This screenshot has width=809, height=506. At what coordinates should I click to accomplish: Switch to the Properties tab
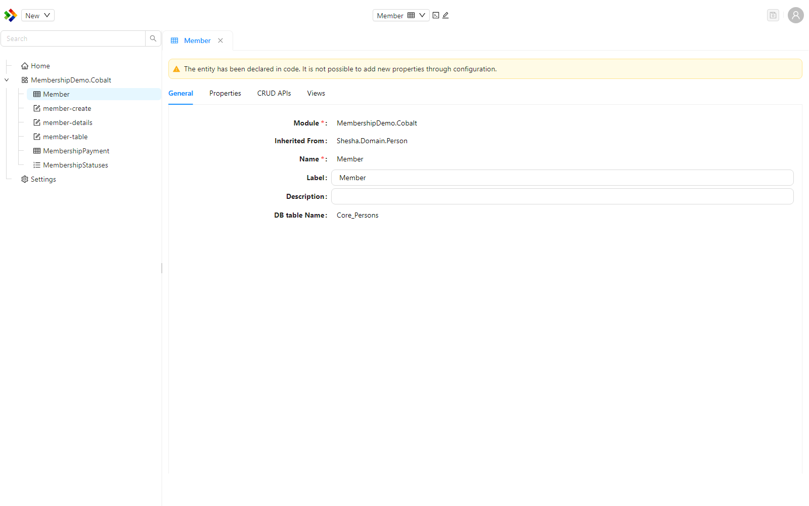pyautogui.click(x=225, y=93)
